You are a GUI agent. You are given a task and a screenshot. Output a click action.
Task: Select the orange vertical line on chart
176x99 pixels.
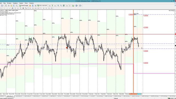pyautogui.click(x=133, y=52)
